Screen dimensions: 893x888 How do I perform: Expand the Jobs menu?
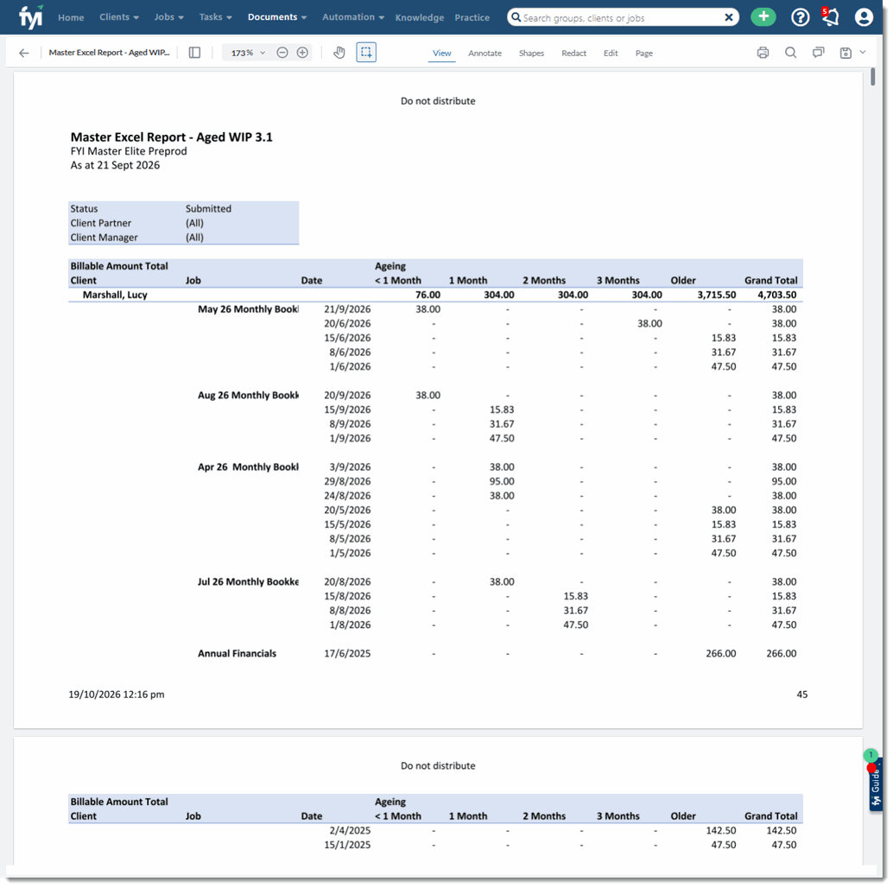coord(168,17)
